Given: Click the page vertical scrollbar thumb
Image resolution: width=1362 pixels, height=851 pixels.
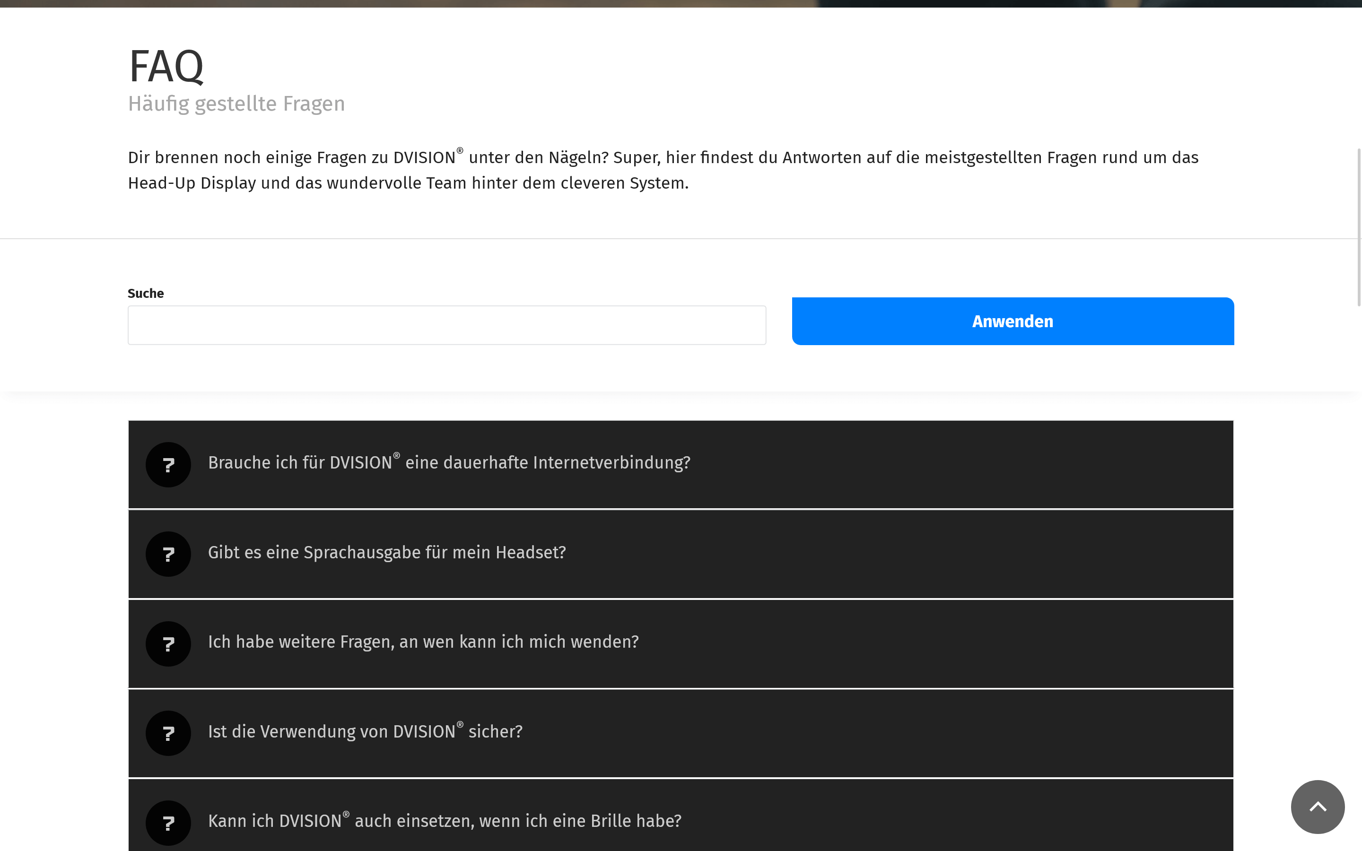Looking at the screenshot, I should click(x=1359, y=227).
